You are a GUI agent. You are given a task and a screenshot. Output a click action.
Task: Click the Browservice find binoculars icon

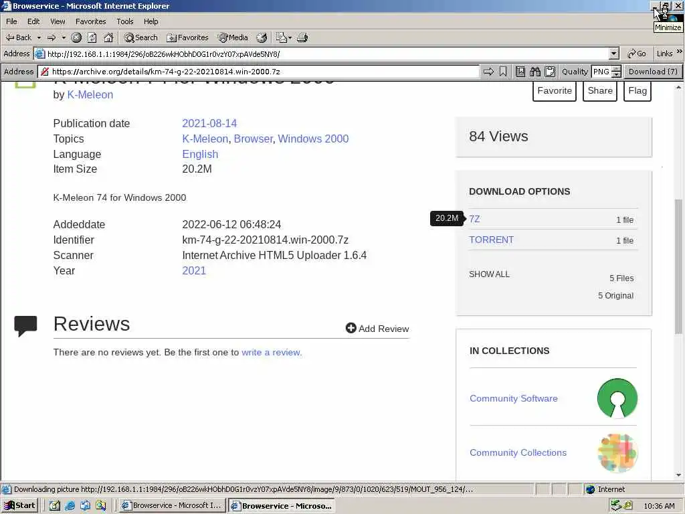coord(535,71)
